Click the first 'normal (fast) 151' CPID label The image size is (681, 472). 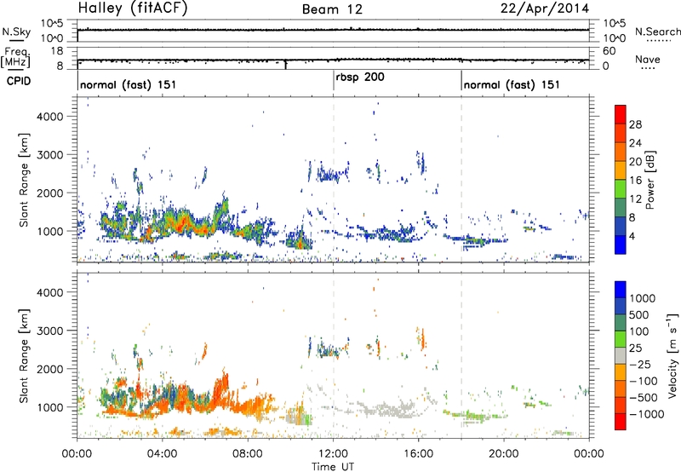[129, 84]
